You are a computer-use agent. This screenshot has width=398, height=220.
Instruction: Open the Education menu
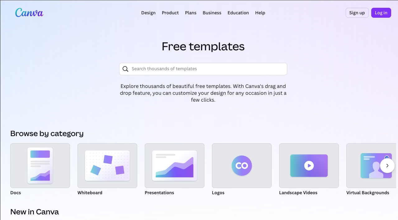pyautogui.click(x=238, y=13)
